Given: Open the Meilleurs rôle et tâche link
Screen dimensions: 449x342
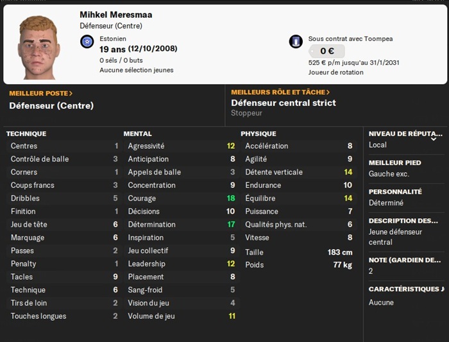Looking at the screenshot, I should pyautogui.click(x=280, y=92).
